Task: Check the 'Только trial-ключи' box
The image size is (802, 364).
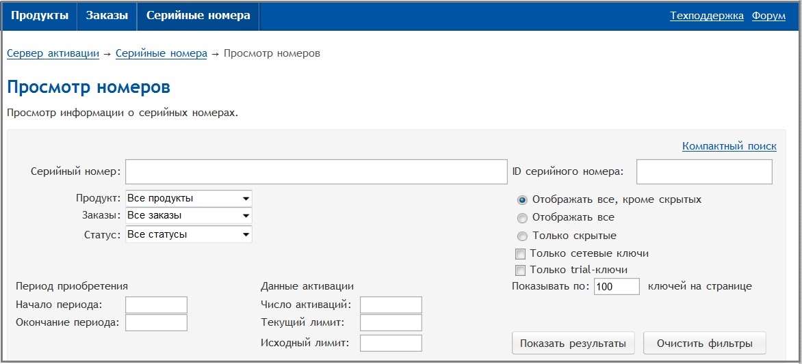Action: click(520, 270)
